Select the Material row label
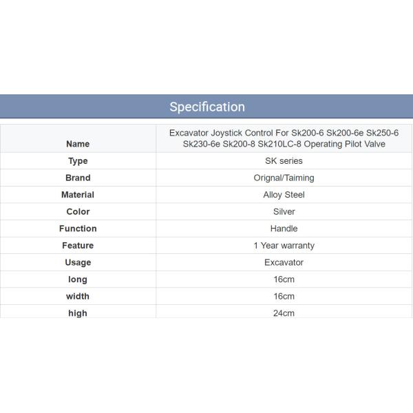Image resolution: width=413 pixels, height=413 pixels. [78, 195]
